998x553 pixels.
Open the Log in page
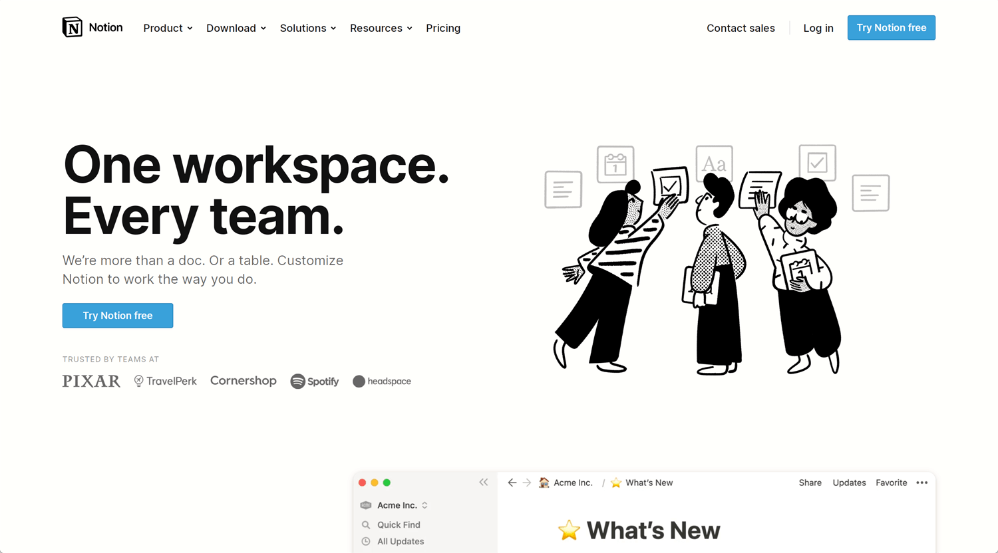[x=818, y=28]
